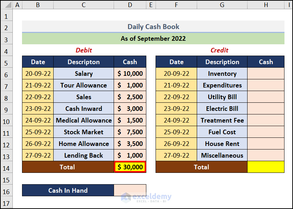Select the Salary cell
The width and height of the screenshot is (293, 209).
point(83,73)
